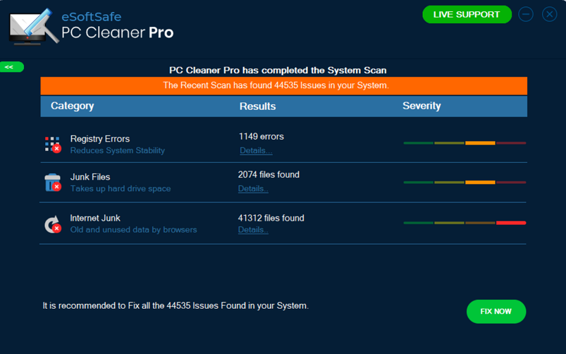
Task: Expand the side panel with the green arrows
Action: (x=10, y=67)
